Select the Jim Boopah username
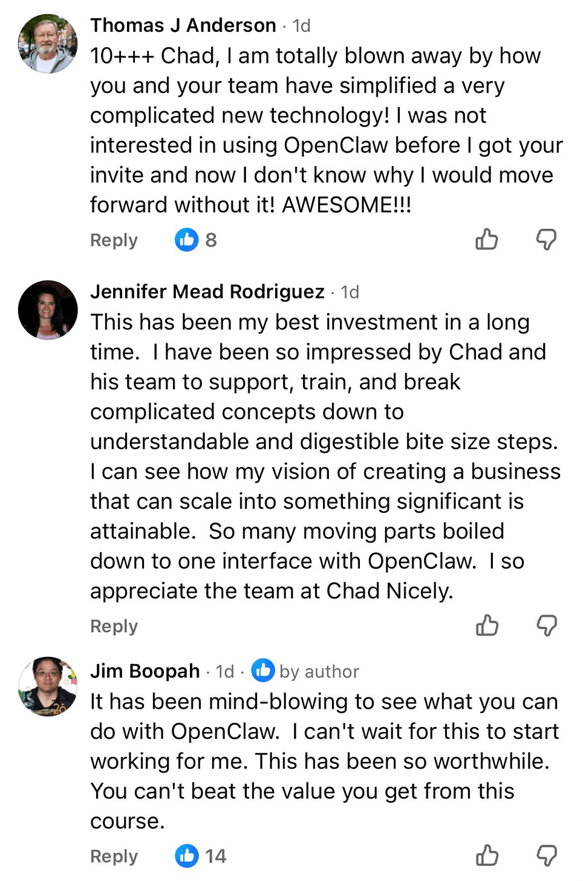This screenshot has width=583, height=881. tap(145, 671)
